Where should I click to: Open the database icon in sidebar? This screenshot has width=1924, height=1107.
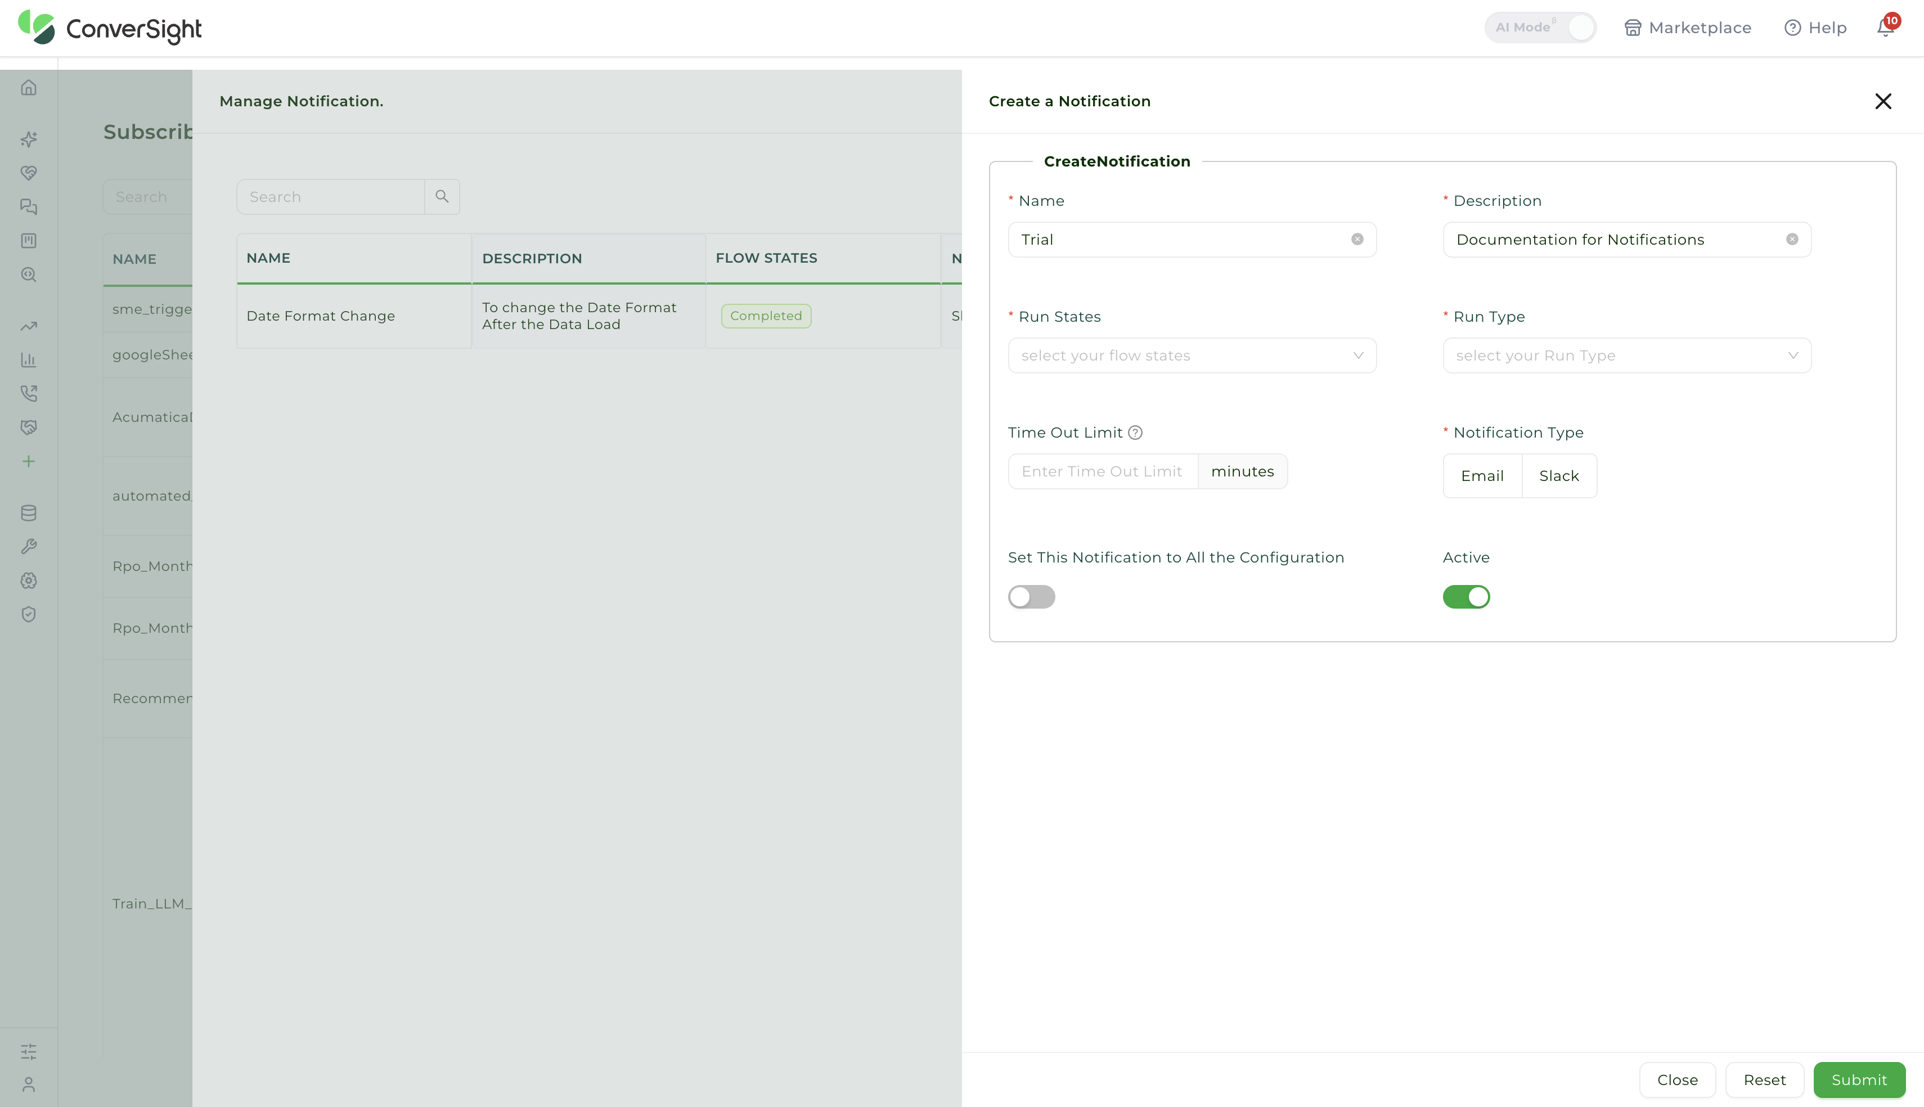point(29,513)
